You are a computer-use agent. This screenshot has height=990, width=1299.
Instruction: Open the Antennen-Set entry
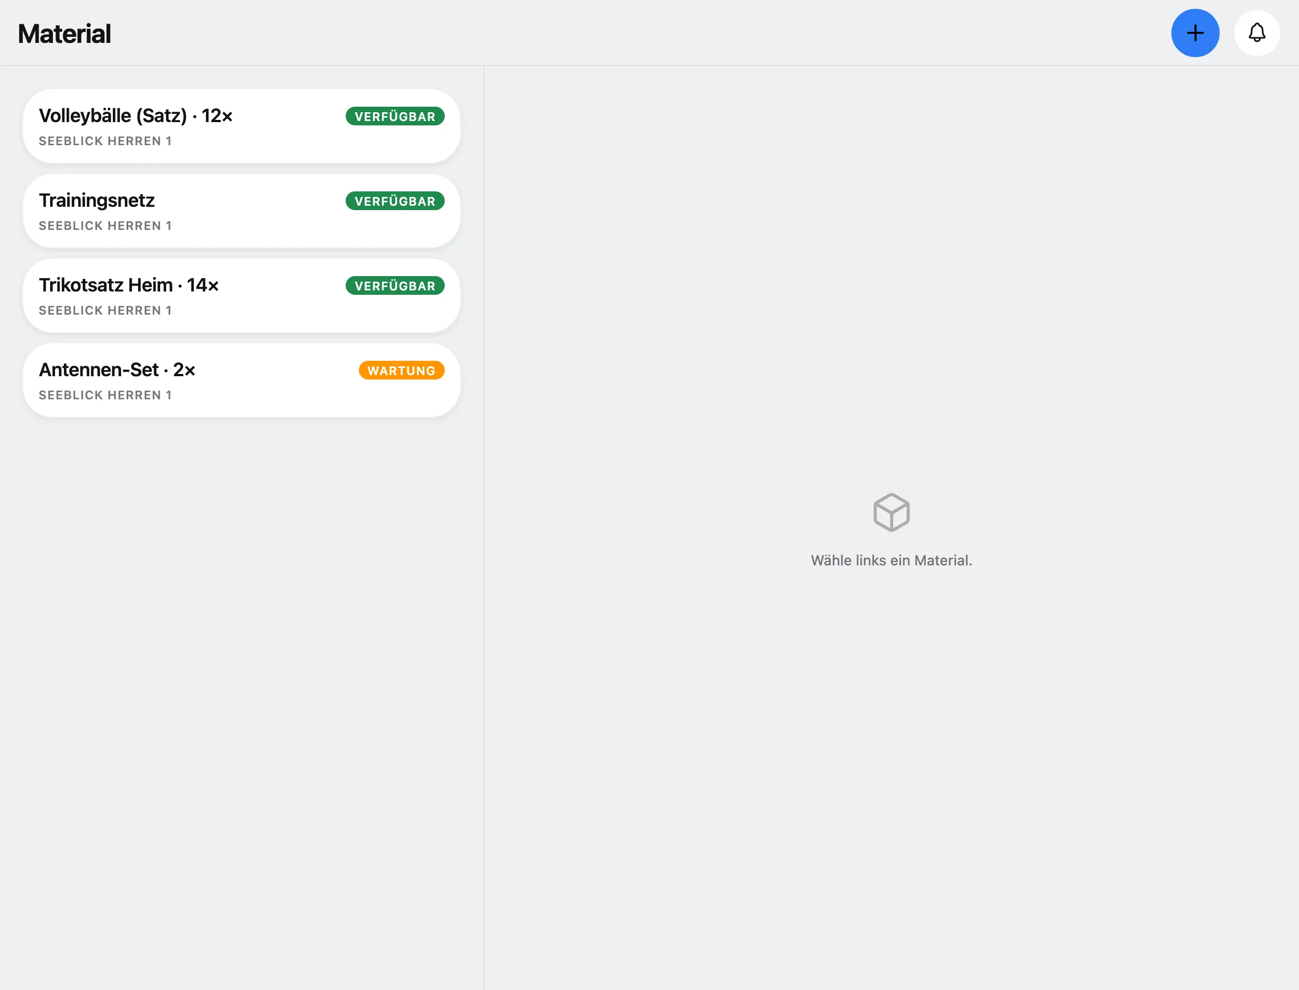pos(241,381)
